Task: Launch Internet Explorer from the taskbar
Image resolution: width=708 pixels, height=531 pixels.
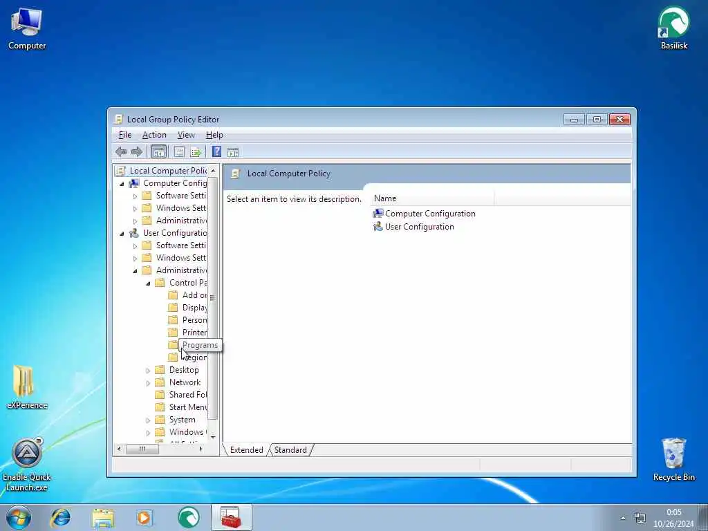Action: [61, 517]
